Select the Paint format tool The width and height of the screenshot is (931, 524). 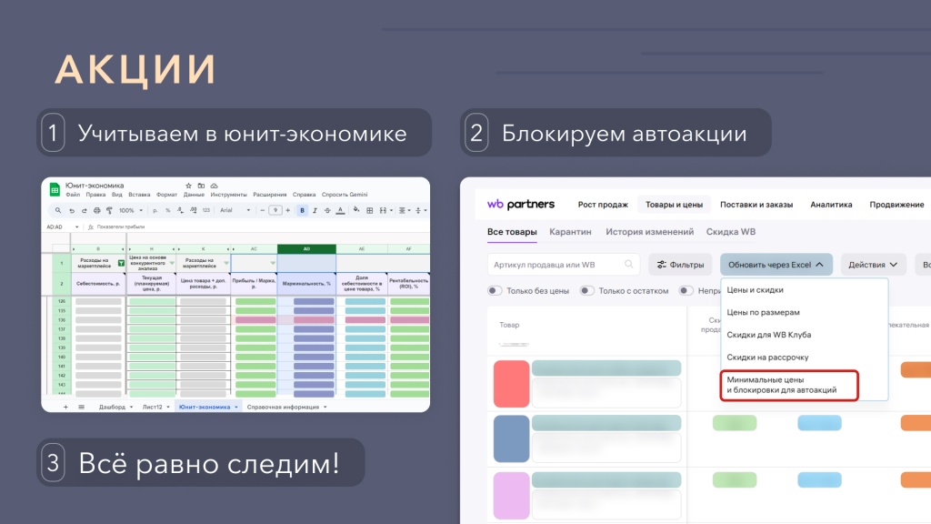[x=108, y=211]
